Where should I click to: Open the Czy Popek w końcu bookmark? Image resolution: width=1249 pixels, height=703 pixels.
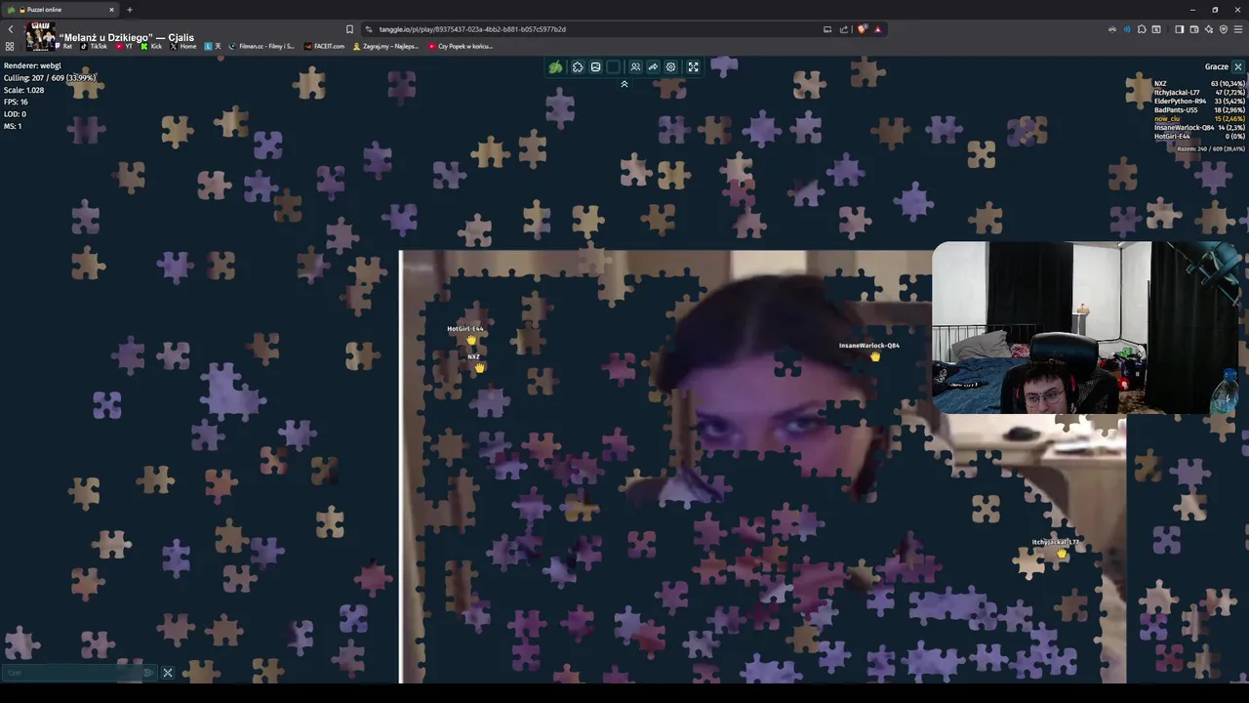click(460, 46)
